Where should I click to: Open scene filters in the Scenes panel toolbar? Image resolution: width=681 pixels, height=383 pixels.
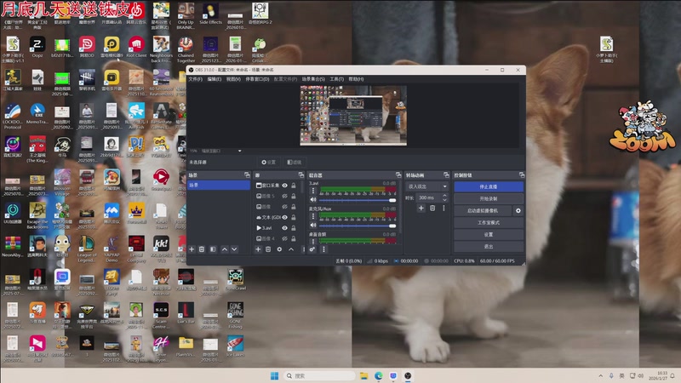click(213, 249)
